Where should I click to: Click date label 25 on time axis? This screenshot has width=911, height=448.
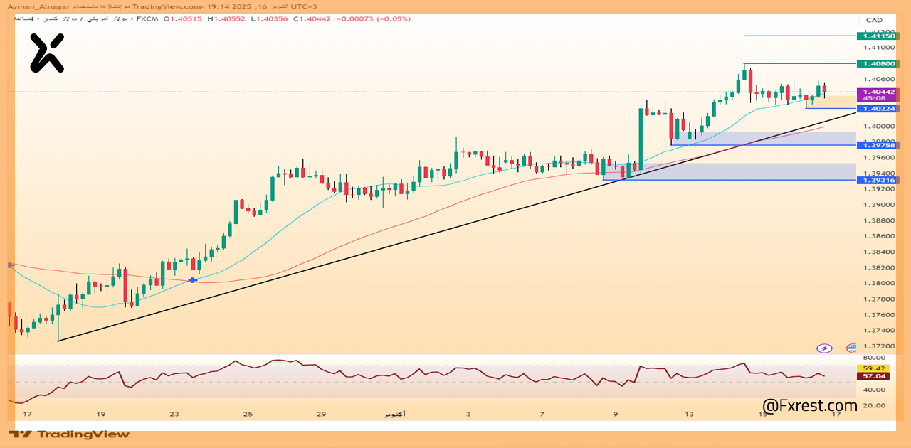(x=248, y=414)
